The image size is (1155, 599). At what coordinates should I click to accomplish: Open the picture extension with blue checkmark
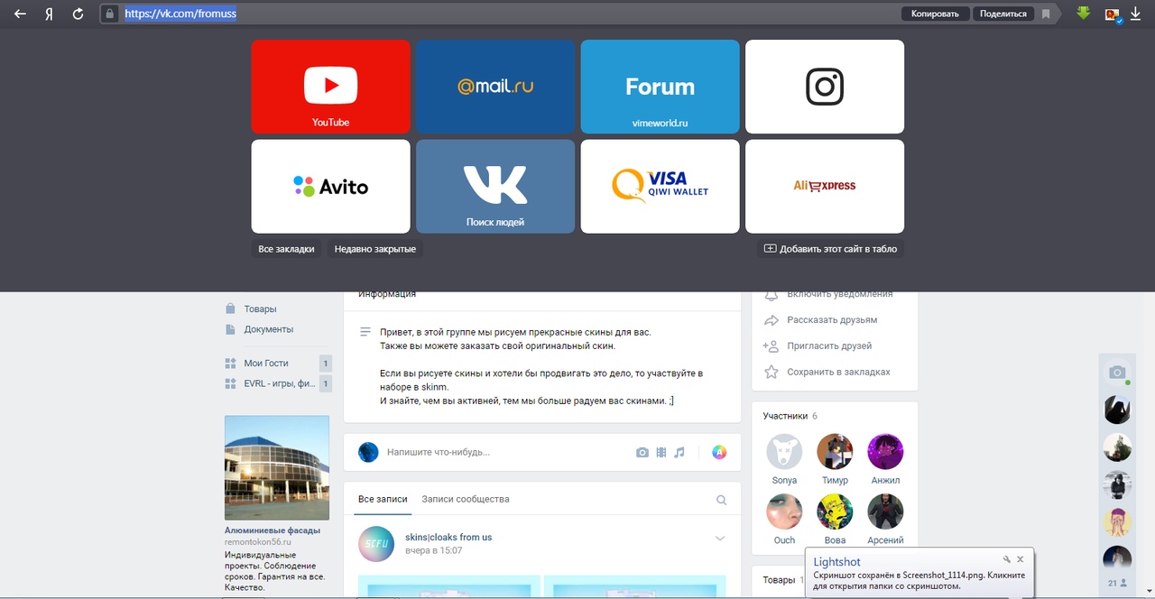1113,14
